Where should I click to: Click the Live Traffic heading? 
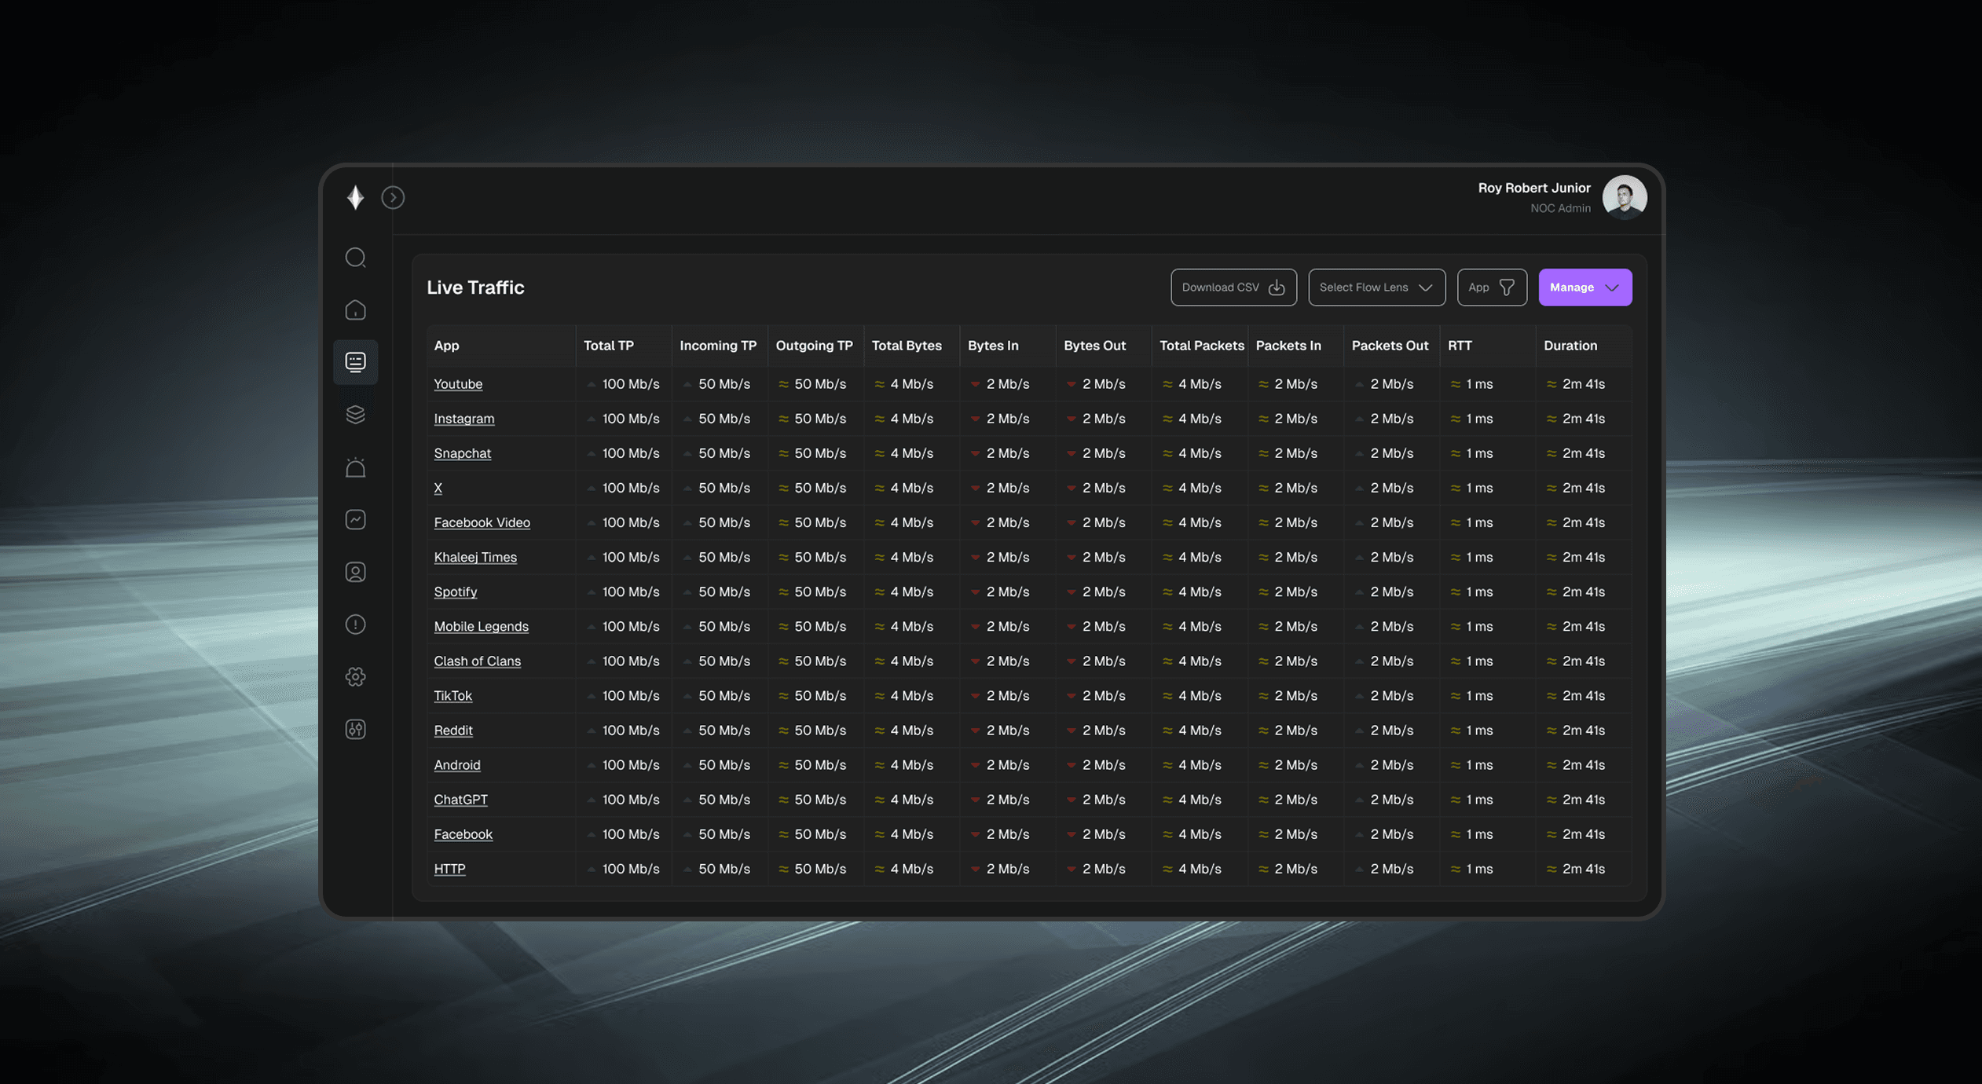(x=475, y=287)
